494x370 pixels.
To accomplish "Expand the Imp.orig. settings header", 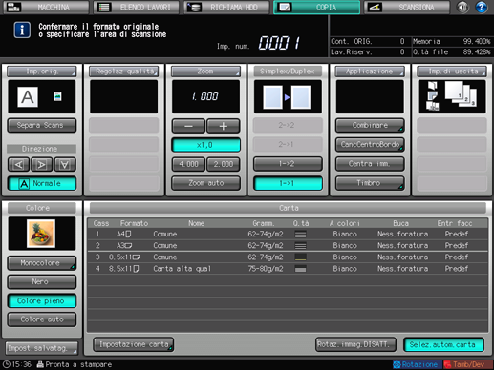I will [42, 72].
